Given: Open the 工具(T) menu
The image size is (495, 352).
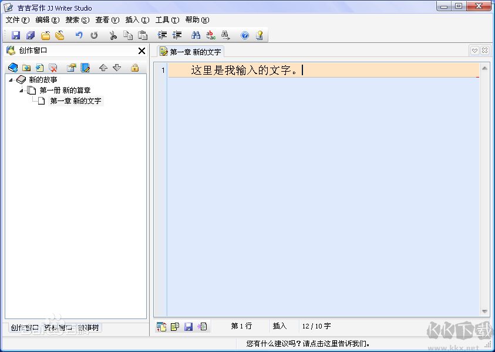Looking at the screenshot, I should coord(167,20).
